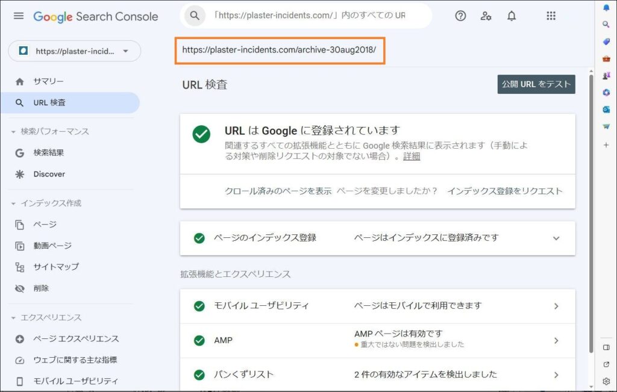Click the ページ エクスペリエンス icon
617x392 pixels.
pyautogui.click(x=19, y=339)
